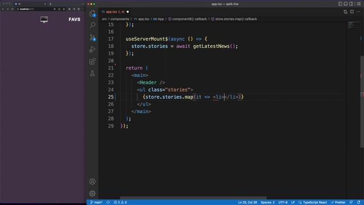
Task: Open the Testing flask view
Action: tap(92, 73)
